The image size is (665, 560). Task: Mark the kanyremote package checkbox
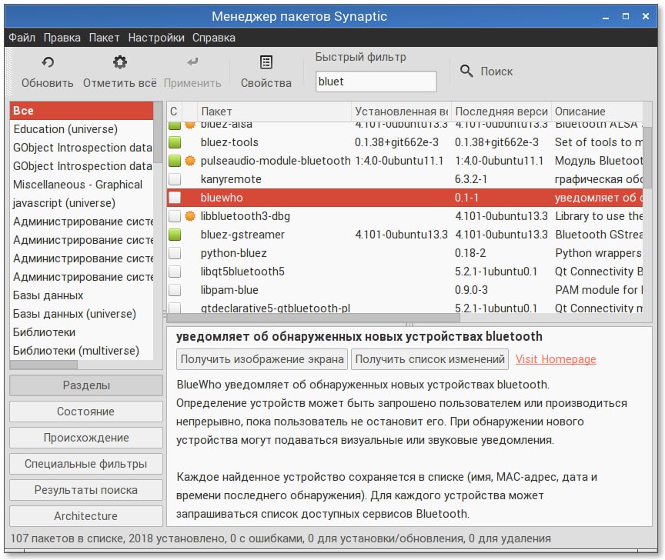coord(175,179)
